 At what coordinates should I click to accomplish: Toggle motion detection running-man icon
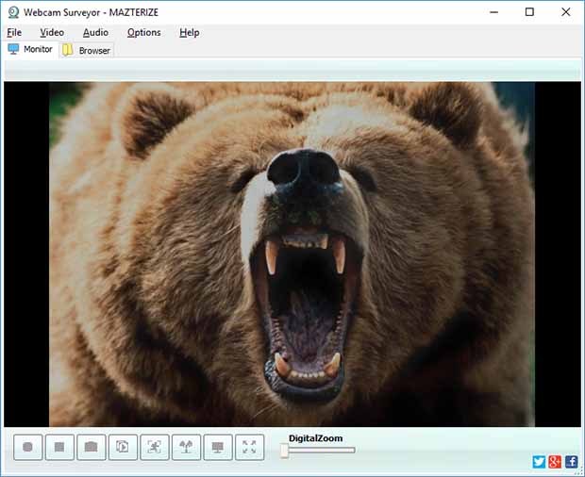click(155, 447)
